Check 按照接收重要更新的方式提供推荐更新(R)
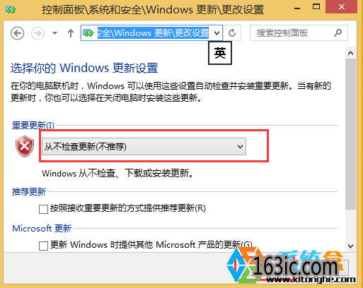Viewport: 363px width, 288px height. coord(43,209)
